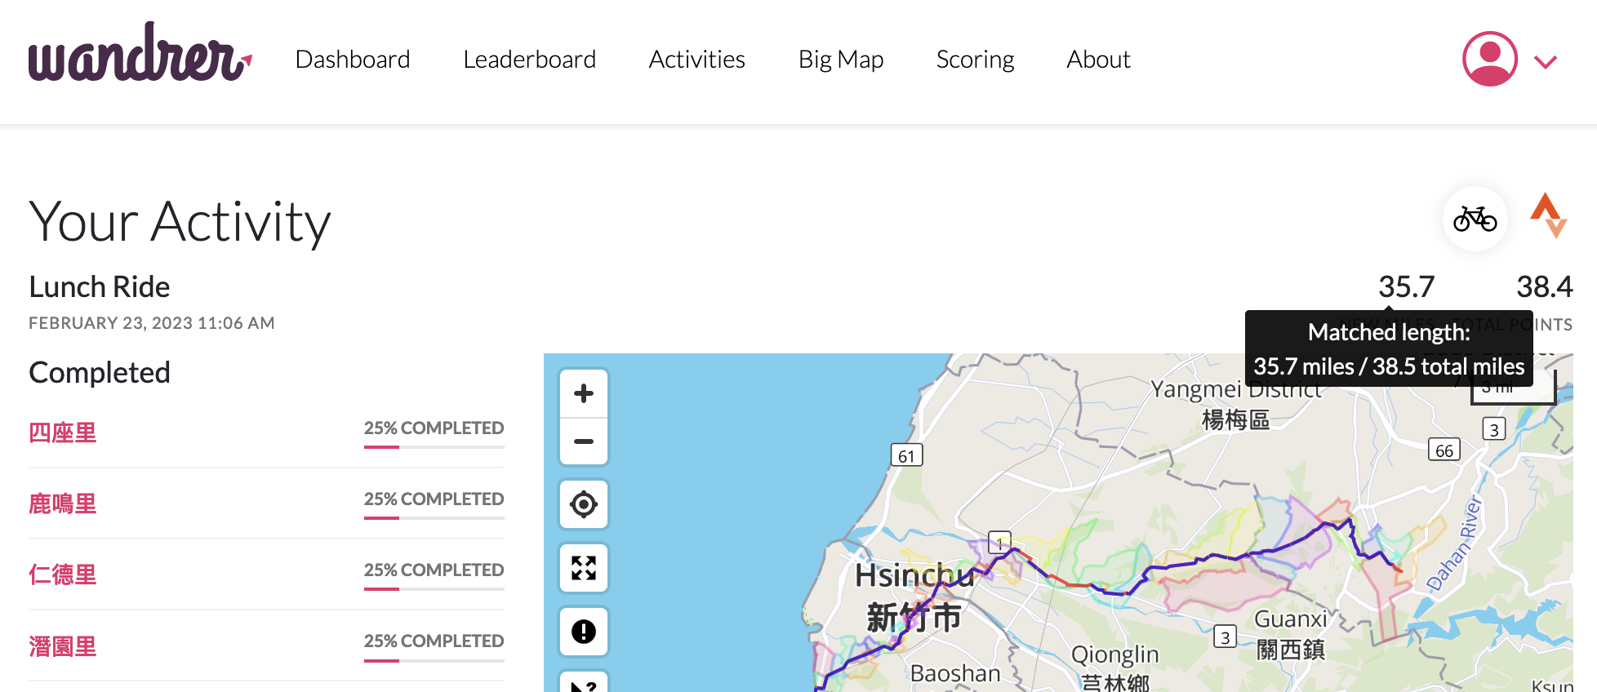Image resolution: width=1597 pixels, height=692 pixels.
Task: Open the Dashboard page
Action: [353, 60]
